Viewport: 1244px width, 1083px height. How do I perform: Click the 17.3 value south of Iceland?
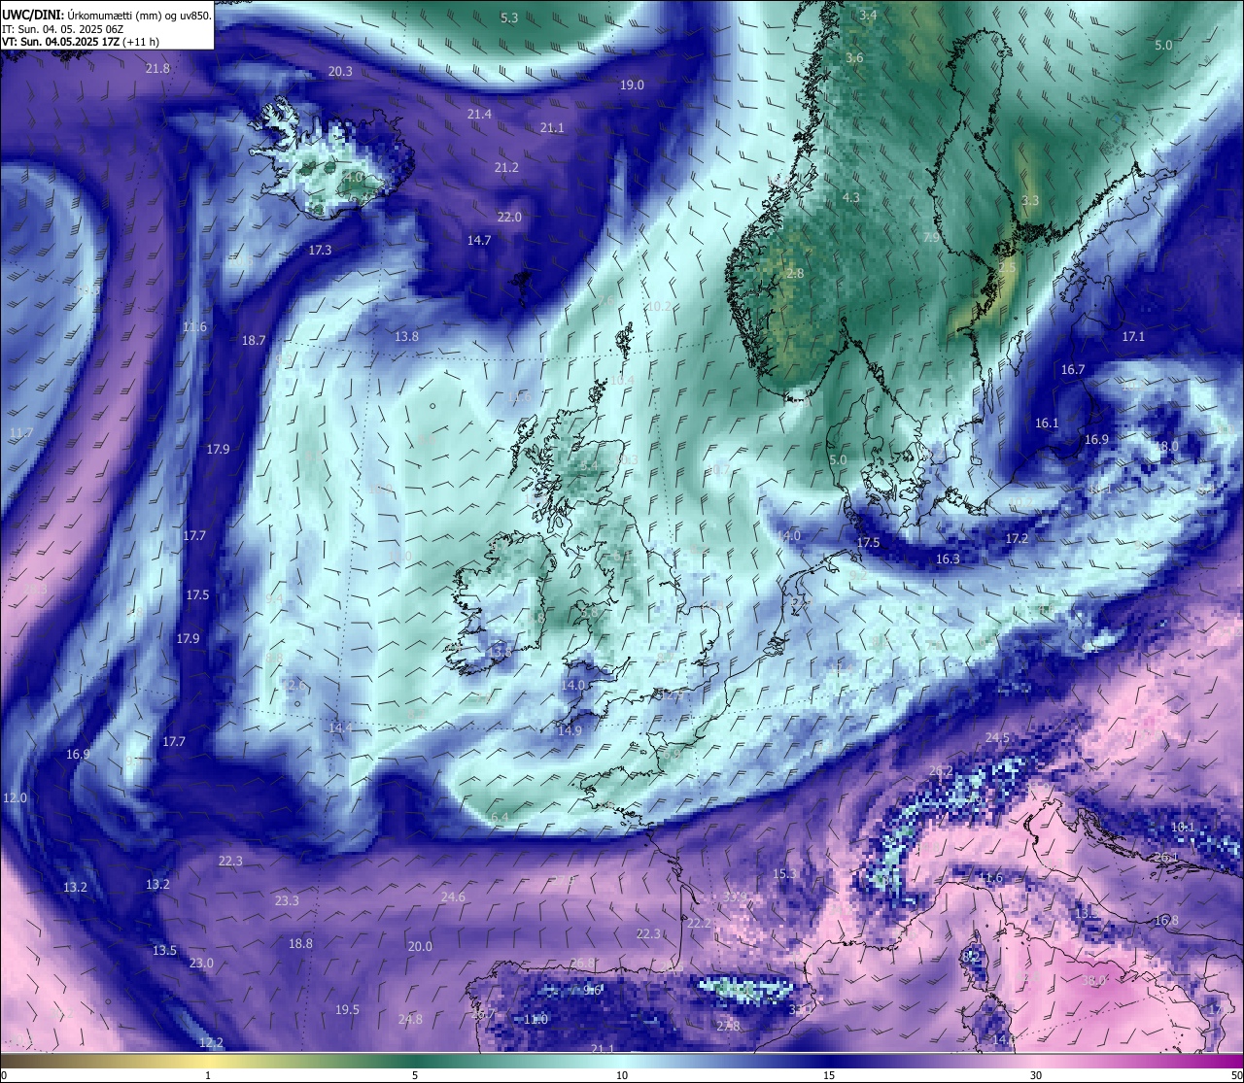(320, 251)
